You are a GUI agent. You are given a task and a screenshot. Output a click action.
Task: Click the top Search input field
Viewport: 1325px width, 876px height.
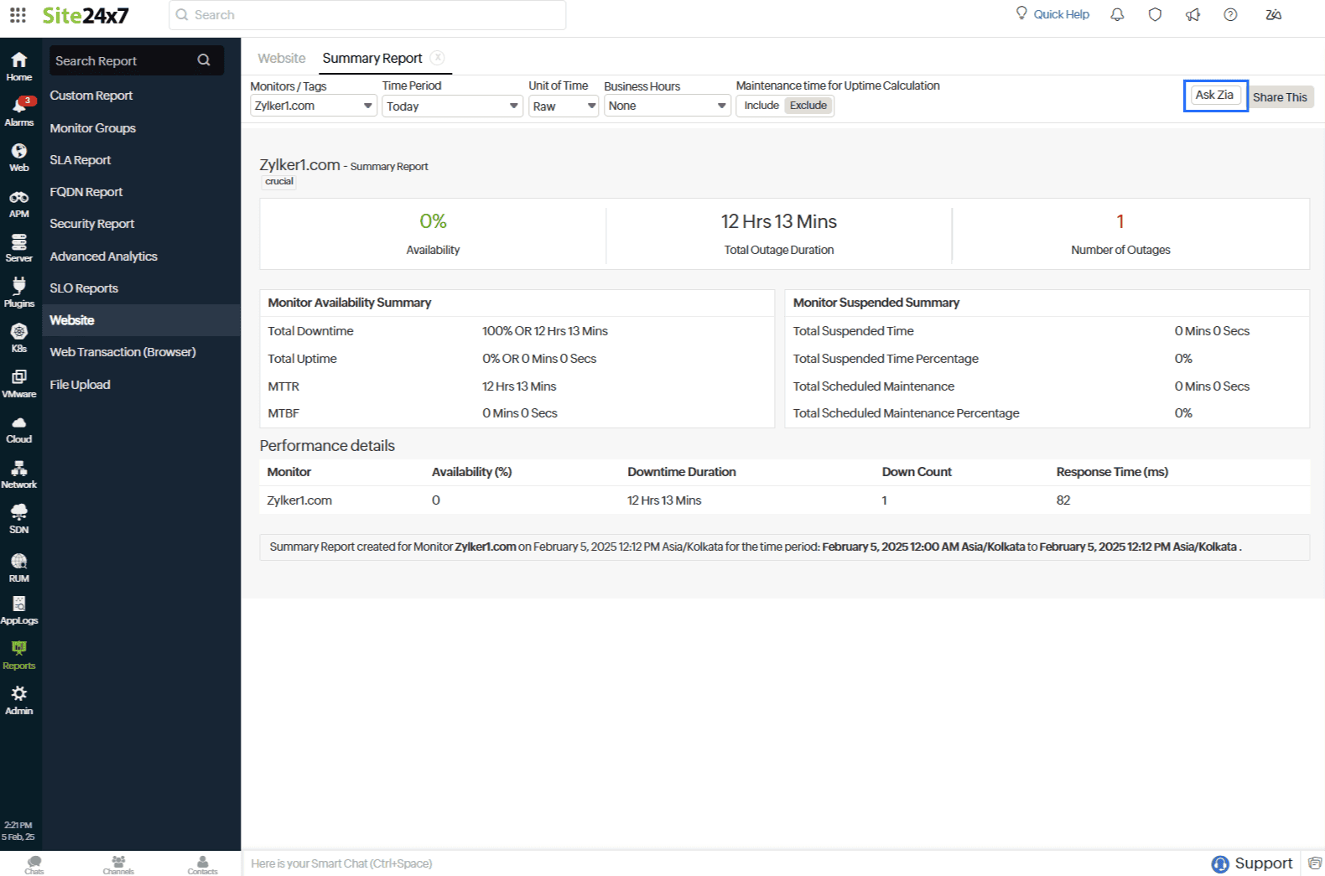point(369,15)
